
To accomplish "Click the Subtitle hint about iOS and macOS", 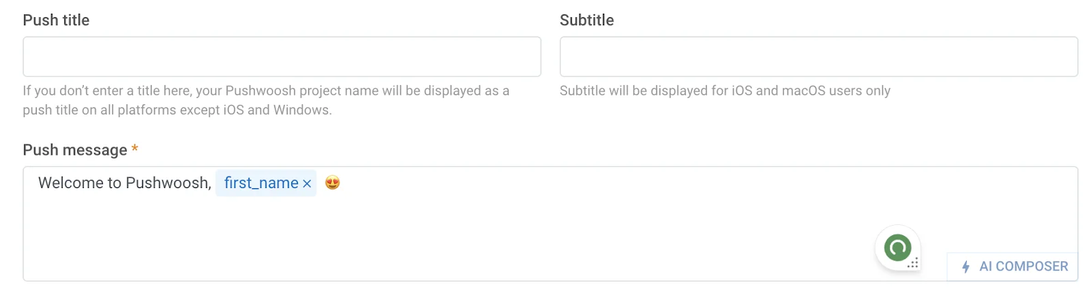I will pos(725,91).
